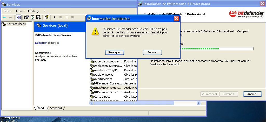266x122 pixels.
Task: Click the < Précédent button in installer
Action: (210, 94)
